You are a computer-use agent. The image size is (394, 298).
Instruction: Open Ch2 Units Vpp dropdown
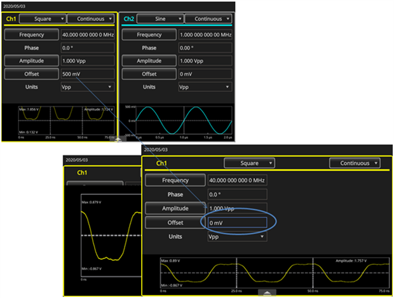[x=205, y=87]
